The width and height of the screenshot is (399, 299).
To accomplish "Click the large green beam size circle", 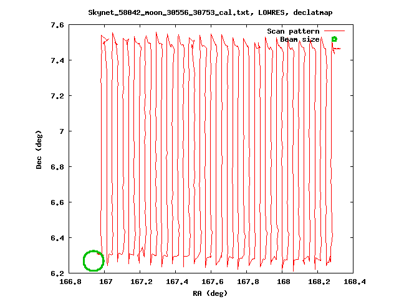I will [94, 260].
